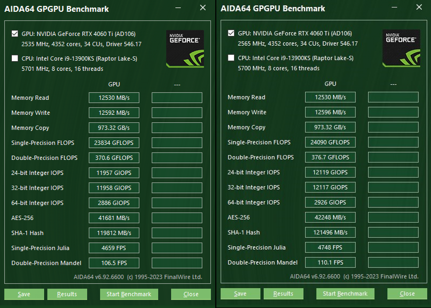Click 2535 MHz GPU details line, left window
Viewport: 431px width, 308px height.
tap(81, 44)
